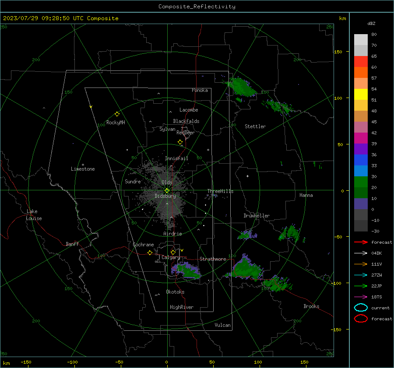The width and height of the screenshot is (394, 368).
Task: Click the Sundre label
Action: (133, 181)
